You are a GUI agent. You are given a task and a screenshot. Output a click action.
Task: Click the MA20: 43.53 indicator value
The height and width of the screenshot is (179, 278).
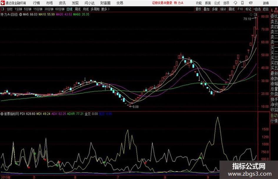coord(64,14)
